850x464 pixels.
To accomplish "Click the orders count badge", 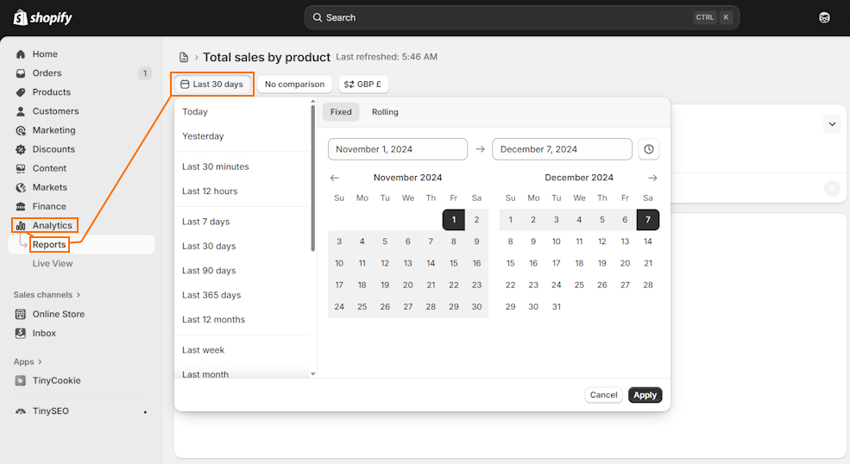I will point(145,73).
